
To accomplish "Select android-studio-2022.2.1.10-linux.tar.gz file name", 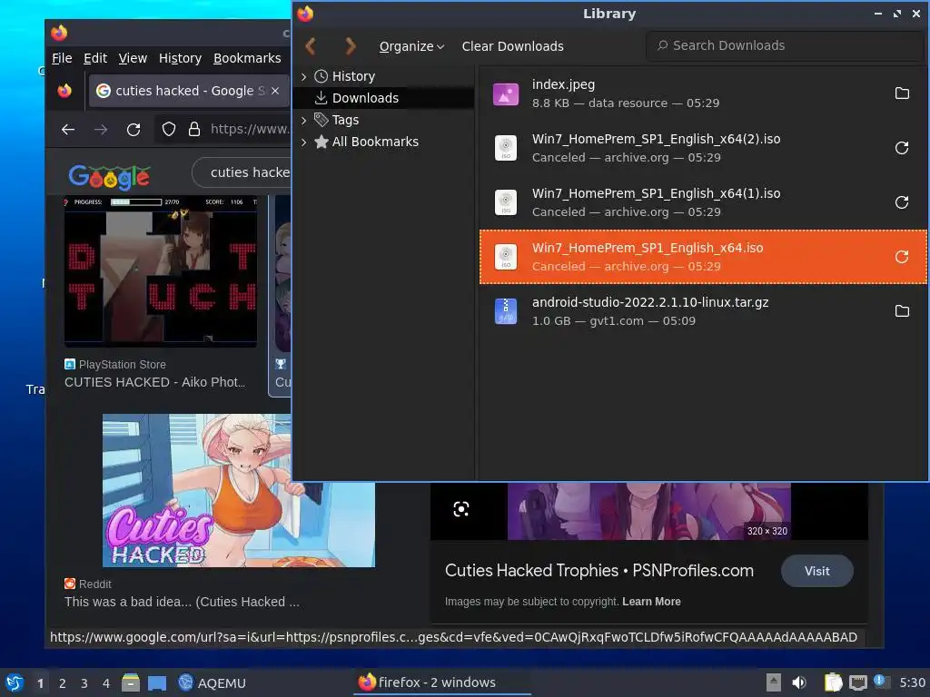I will [650, 302].
